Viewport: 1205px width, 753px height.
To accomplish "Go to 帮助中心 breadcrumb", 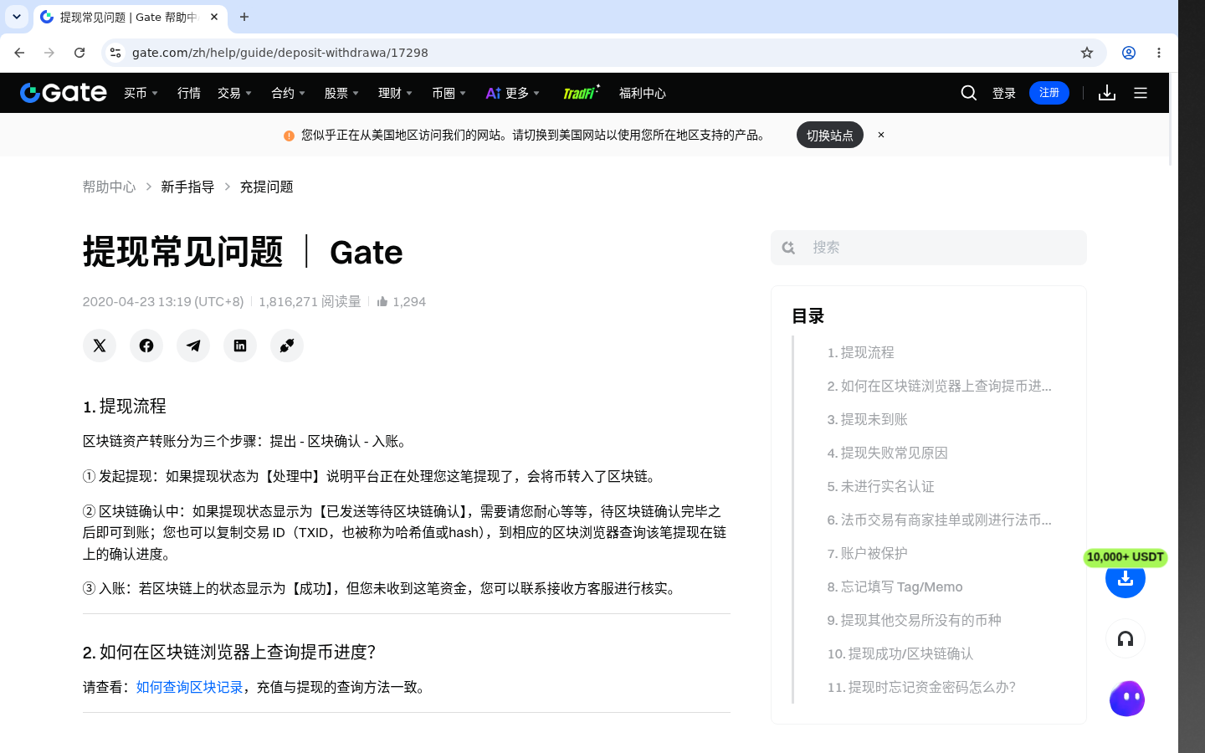I will click(109, 187).
